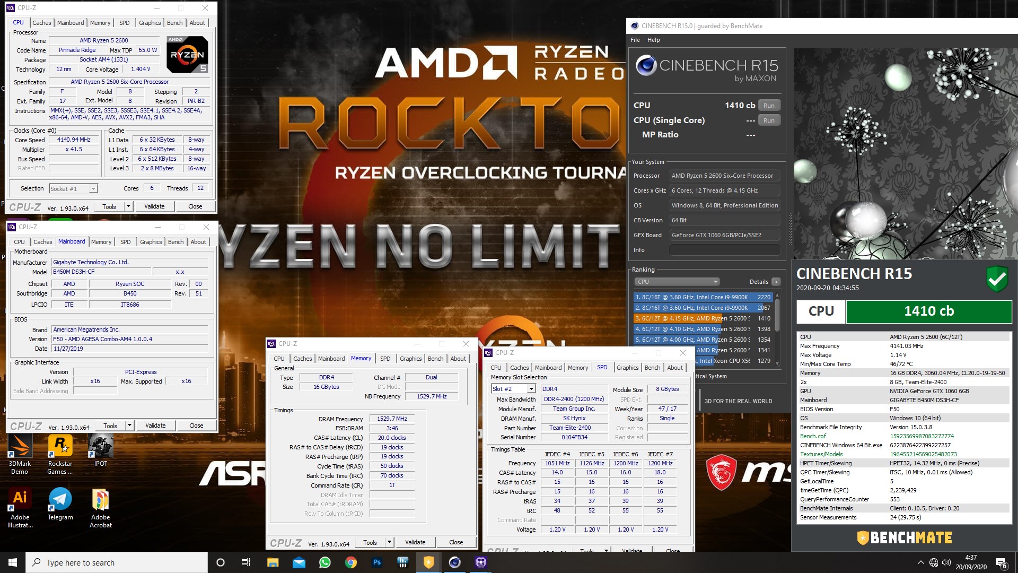
Task: Click Tools button in Memory CPU-Z window
Action: (370, 542)
